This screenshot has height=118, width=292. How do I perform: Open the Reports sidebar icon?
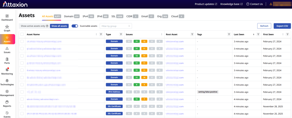[x=7, y=102]
